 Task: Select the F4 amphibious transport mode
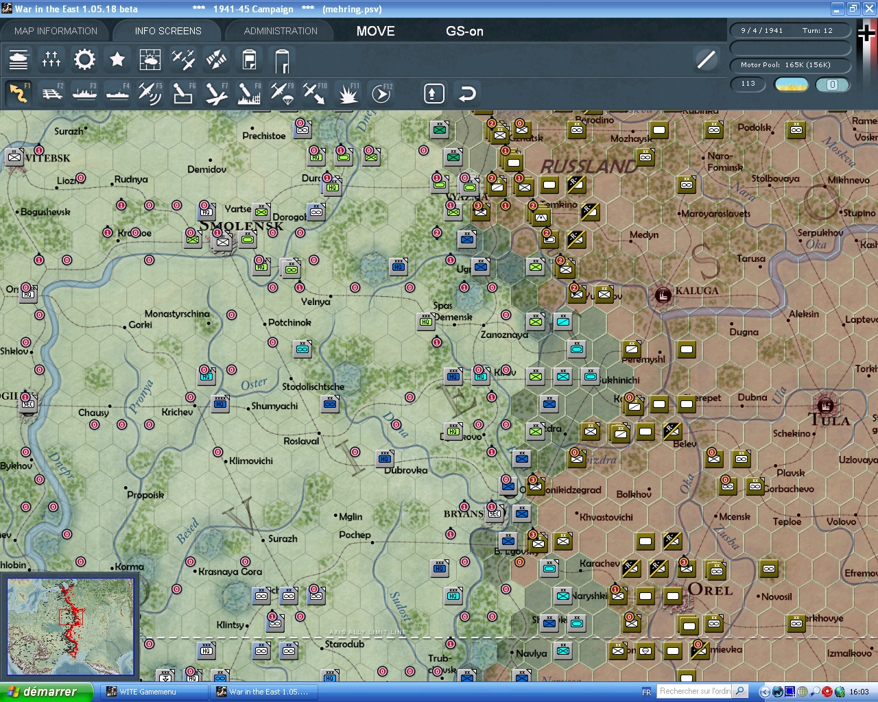[117, 93]
